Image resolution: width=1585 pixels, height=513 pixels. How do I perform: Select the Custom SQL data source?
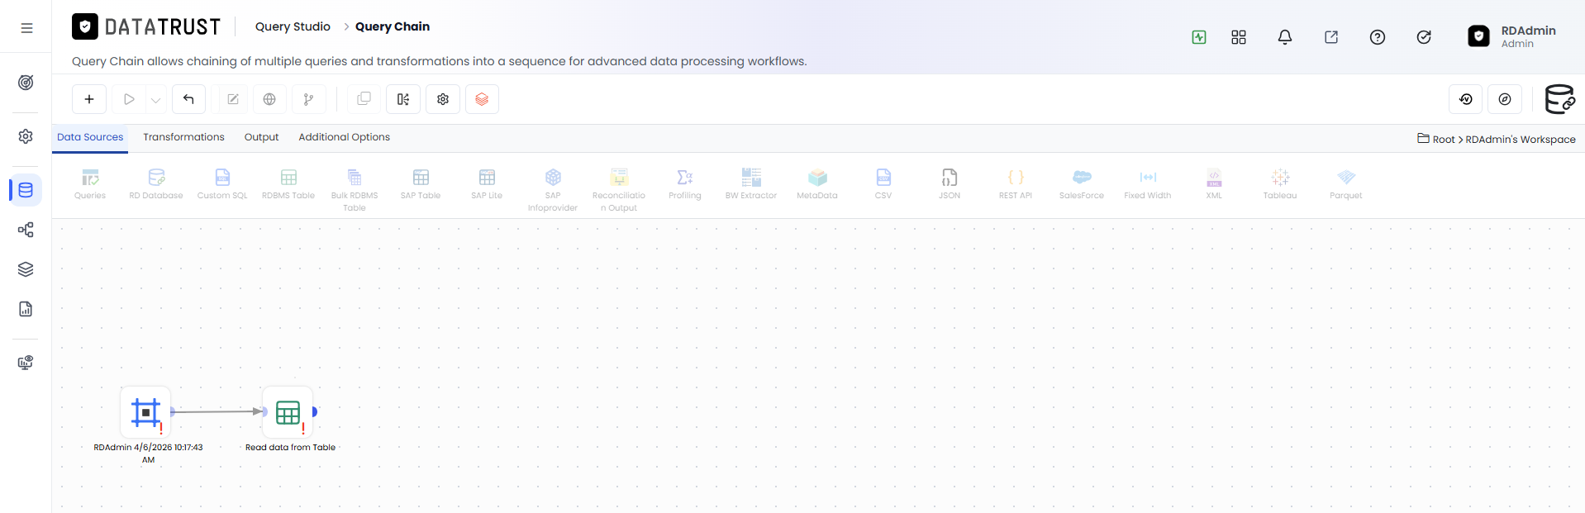(x=222, y=184)
